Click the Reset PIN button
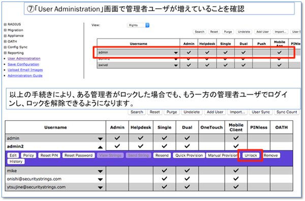 [49, 155]
